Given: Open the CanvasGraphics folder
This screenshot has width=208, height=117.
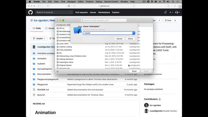Looking at the screenshot, I should (x=45, y=69).
